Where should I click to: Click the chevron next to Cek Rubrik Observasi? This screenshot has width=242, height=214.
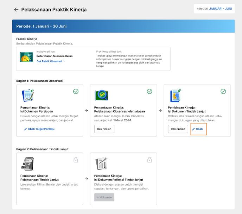(64, 61)
